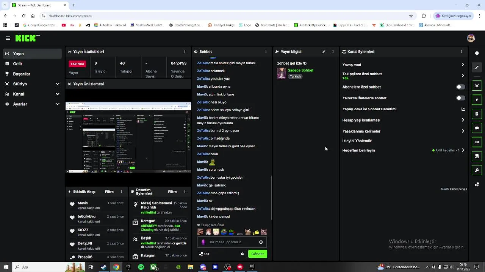Select Gelir in the left sidebar
This screenshot has height=272, width=485.
click(32, 64)
